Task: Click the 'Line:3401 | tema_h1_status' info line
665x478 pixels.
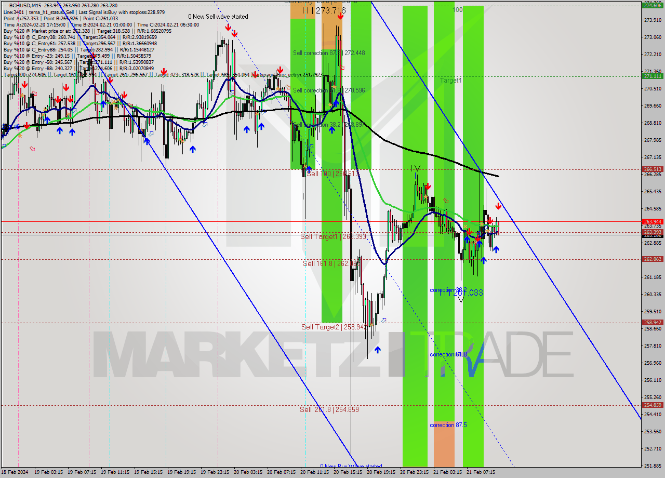Action: tap(84, 12)
